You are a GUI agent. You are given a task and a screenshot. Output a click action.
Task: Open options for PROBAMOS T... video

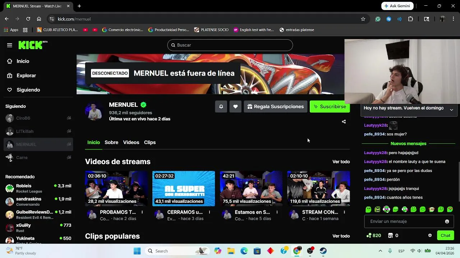coord(142,212)
